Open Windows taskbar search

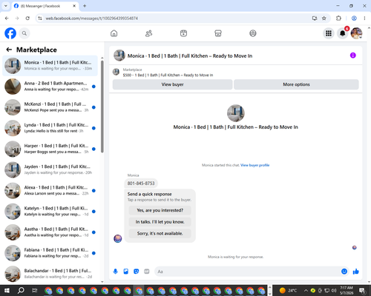21,290
